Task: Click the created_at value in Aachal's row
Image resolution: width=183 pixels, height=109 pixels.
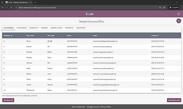Action: point(158,85)
